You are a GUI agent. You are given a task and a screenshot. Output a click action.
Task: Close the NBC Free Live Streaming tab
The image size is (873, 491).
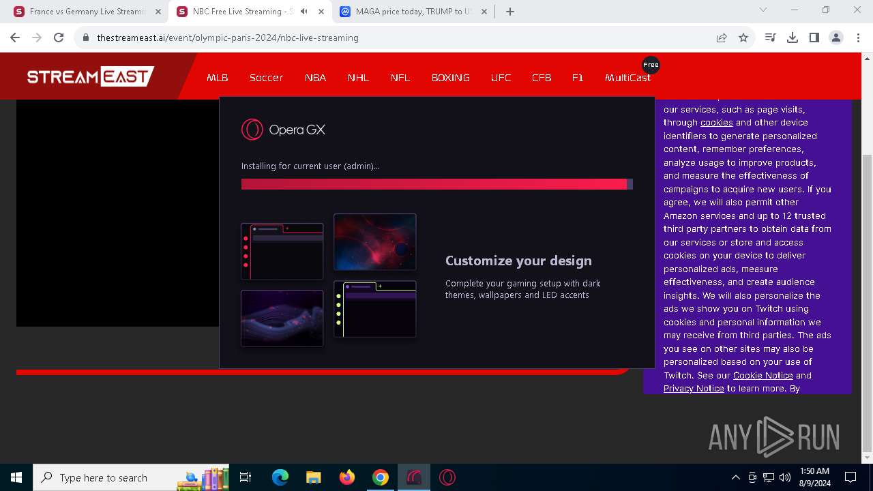point(321,12)
